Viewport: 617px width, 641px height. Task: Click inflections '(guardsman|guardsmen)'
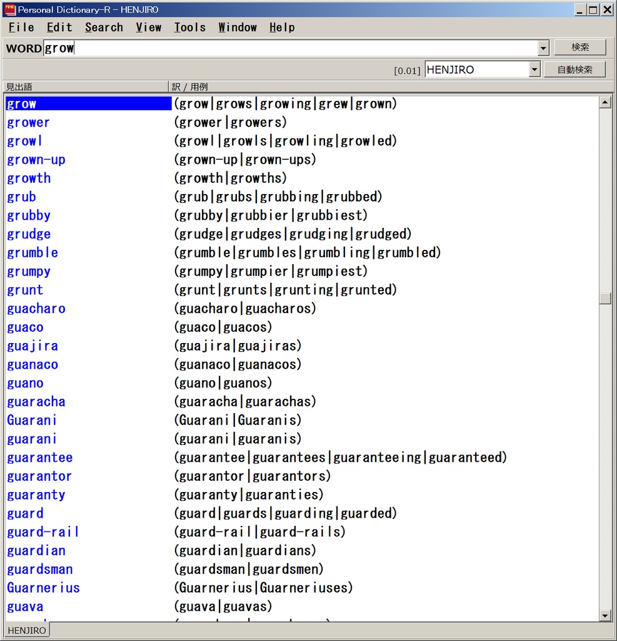[x=249, y=570]
